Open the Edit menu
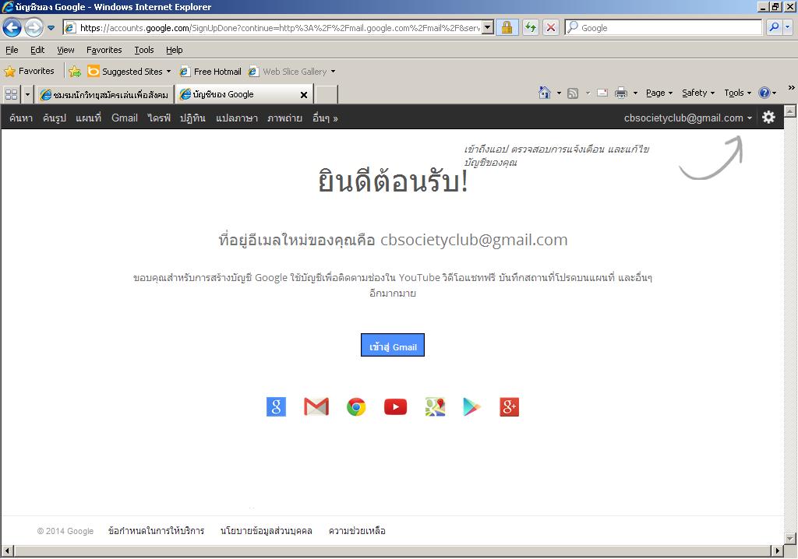This screenshot has width=798, height=559. pyautogui.click(x=37, y=50)
